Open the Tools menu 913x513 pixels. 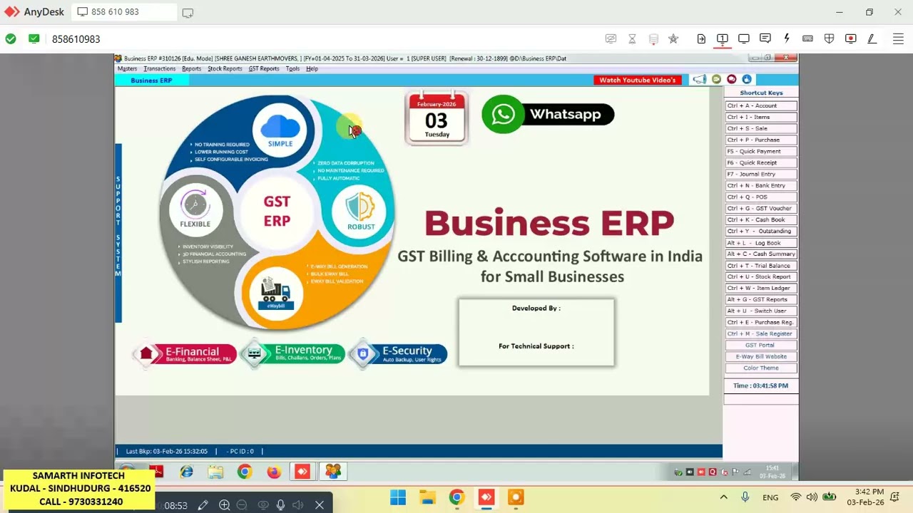click(x=292, y=69)
